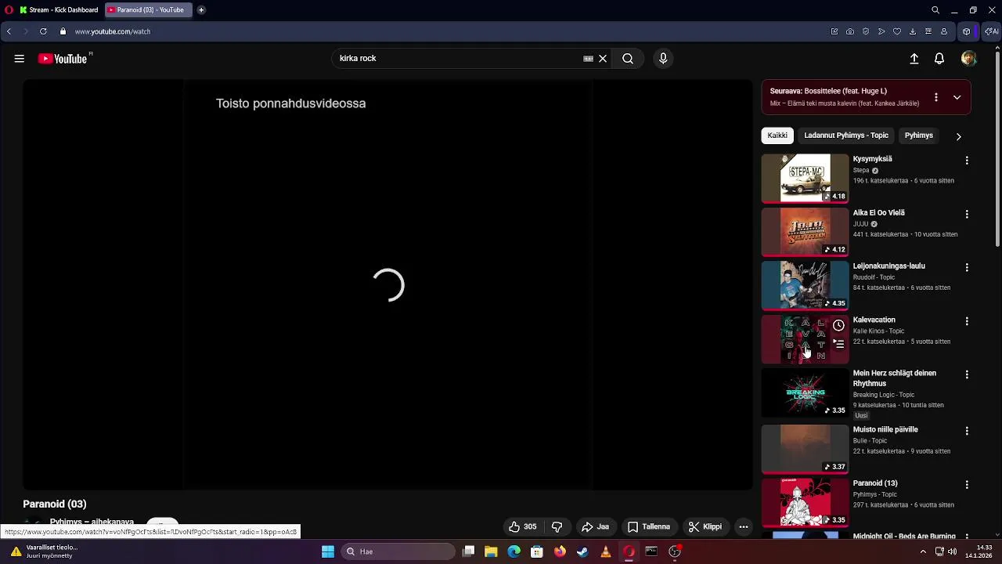The image size is (1002, 564).
Task: Open the AI assistant toolbar button
Action: point(991,31)
